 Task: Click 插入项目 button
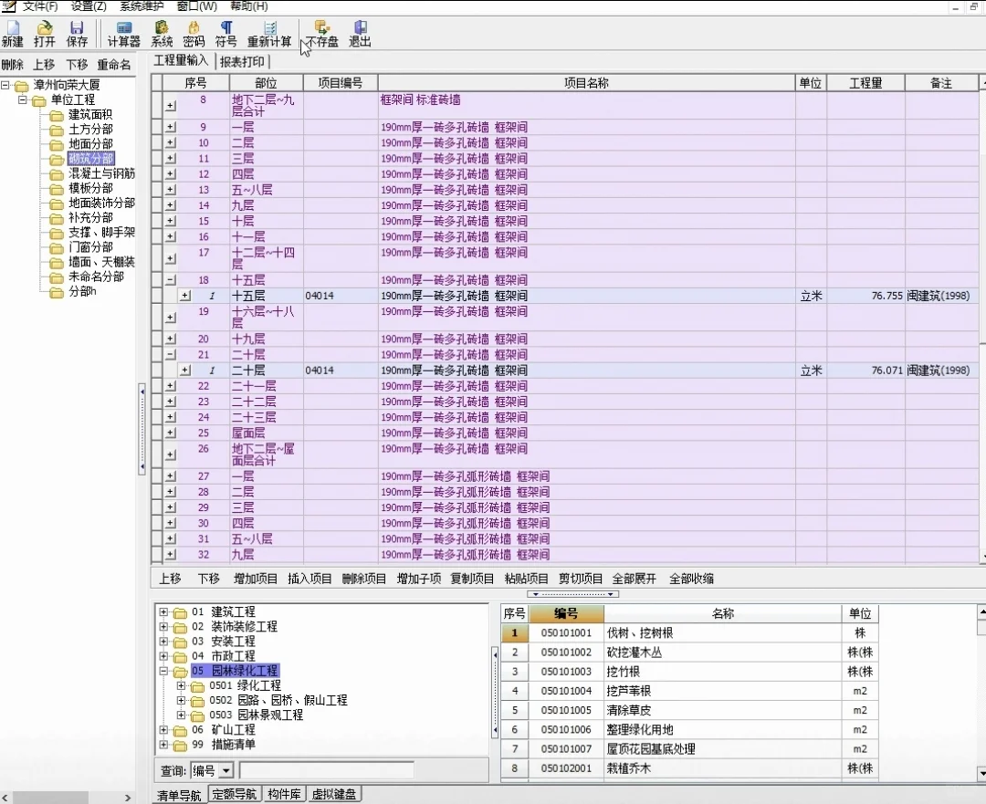[309, 579]
